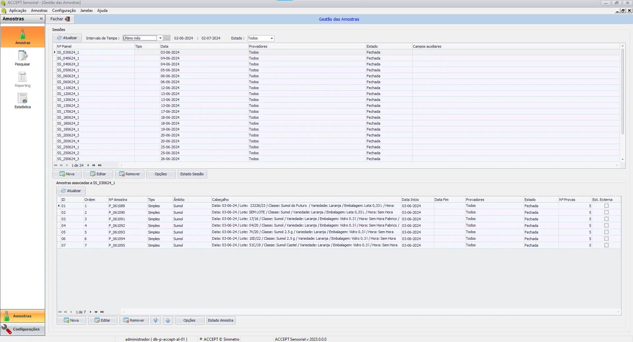The image size is (633, 342).
Task: Check Est. Externa for sample P_061092
Action: pyautogui.click(x=606, y=226)
